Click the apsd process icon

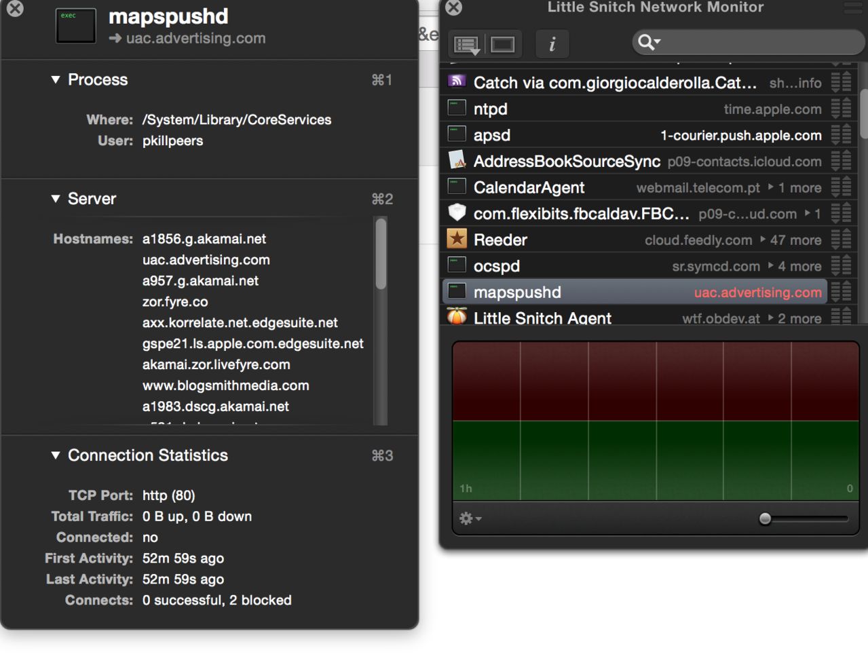click(457, 134)
